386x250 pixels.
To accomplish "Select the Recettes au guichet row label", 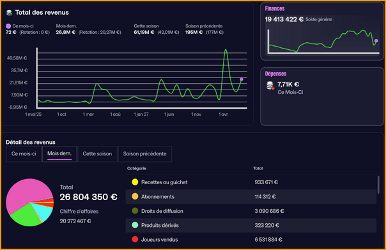I will [x=164, y=182].
